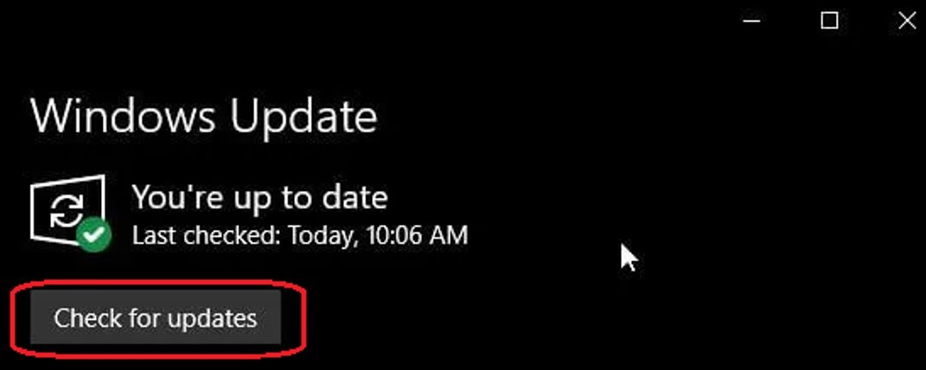
Task: Click the Last checked timestamp line
Action: tap(300, 235)
